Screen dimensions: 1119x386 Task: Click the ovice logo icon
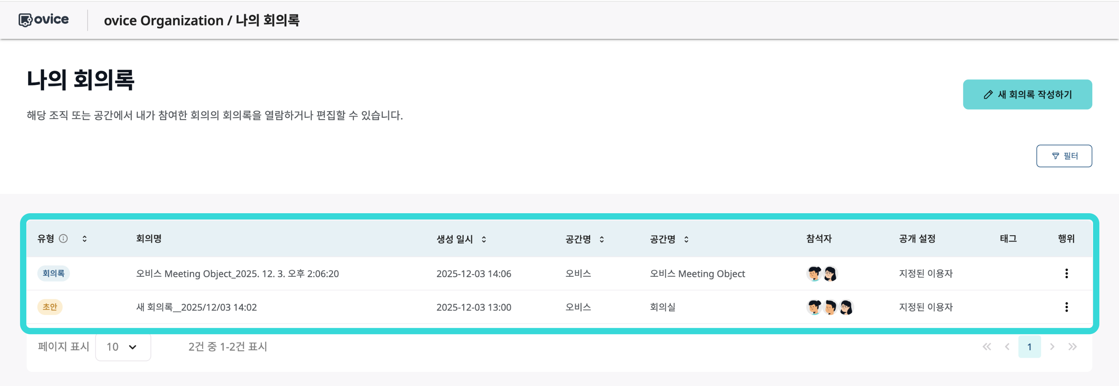(x=25, y=20)
